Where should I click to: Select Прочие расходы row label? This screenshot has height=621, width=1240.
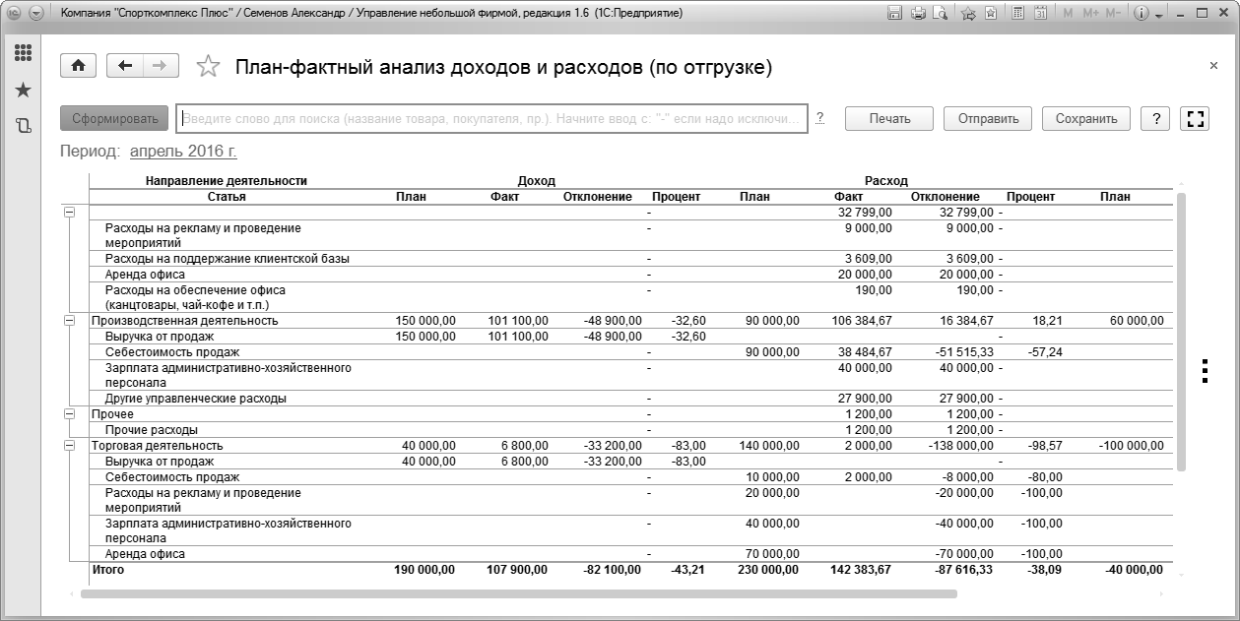(x=152, y=430)
